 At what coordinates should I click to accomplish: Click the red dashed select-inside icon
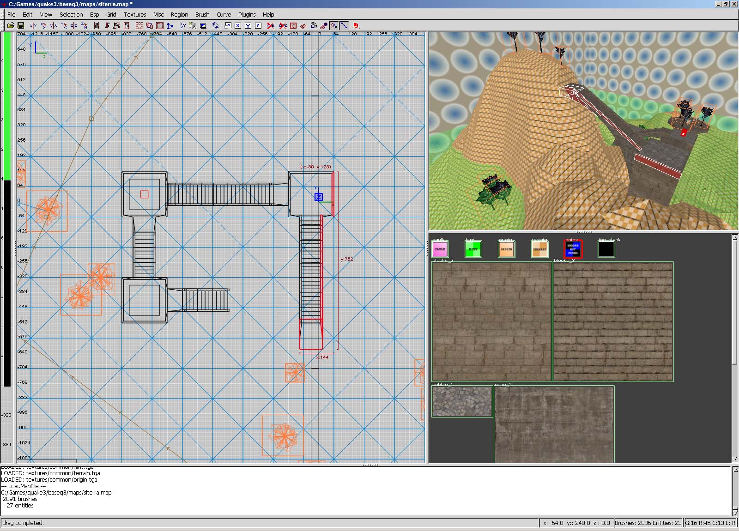tap(139, 26)
